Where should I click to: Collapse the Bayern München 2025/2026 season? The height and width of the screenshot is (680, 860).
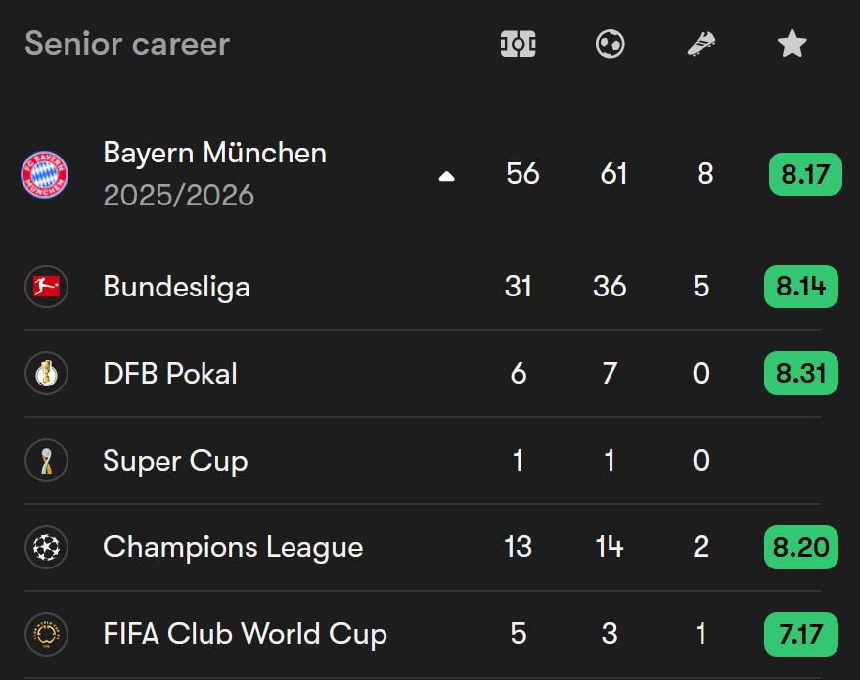coord(447,176)
